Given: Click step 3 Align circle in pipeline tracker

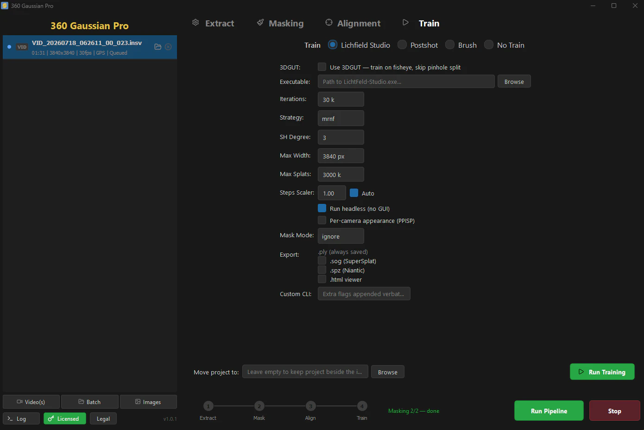Looking at the screenshot, I should click(311, 406).
